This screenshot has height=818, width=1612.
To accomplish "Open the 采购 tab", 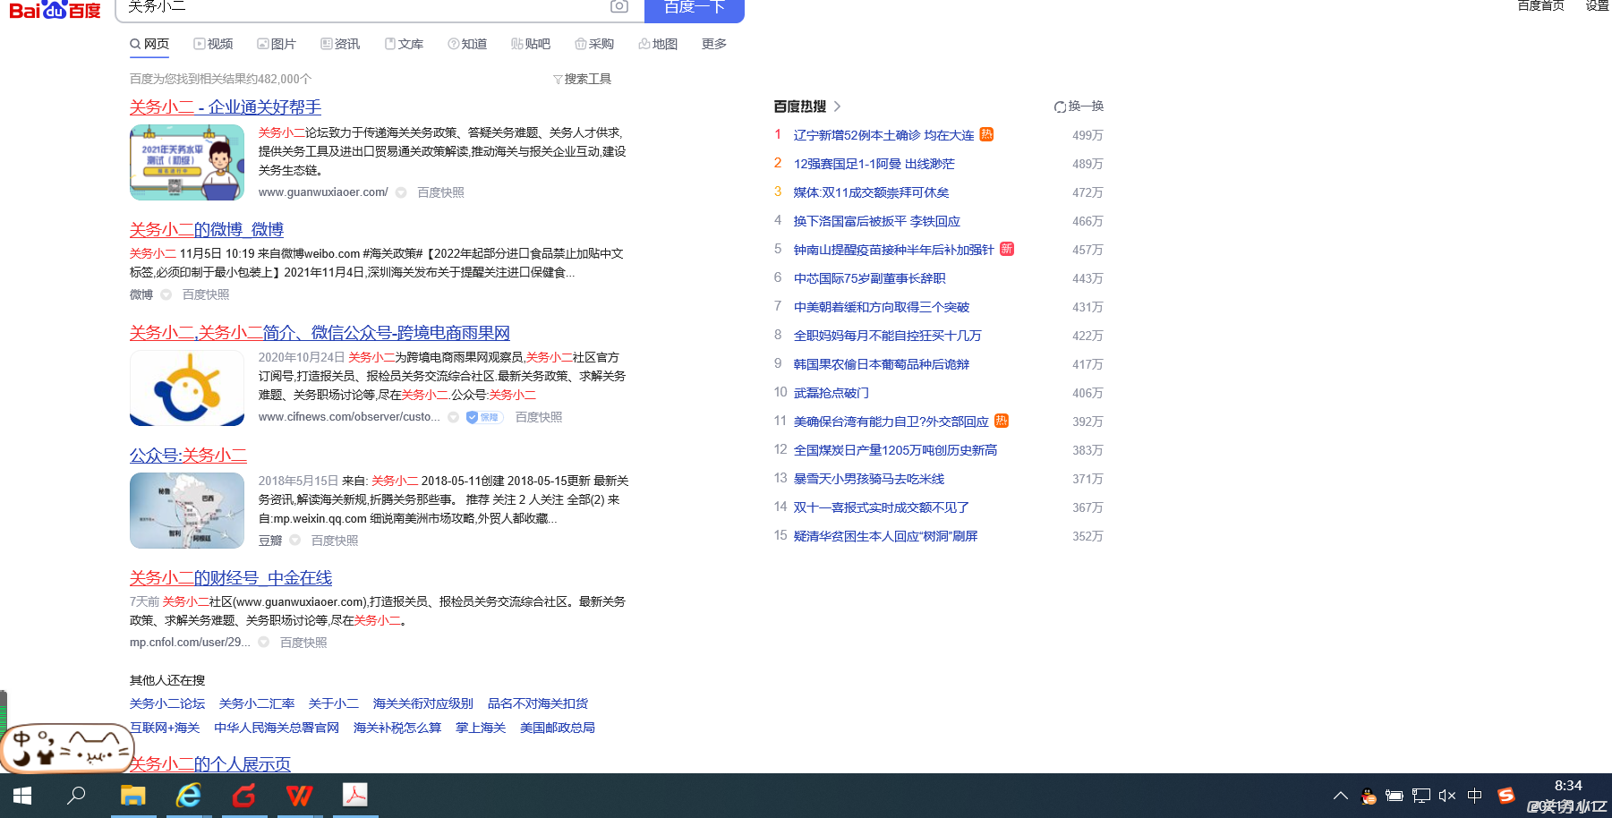I will tap(594, 44).
